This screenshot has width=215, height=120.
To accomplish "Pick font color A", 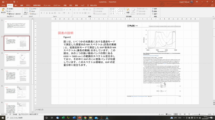I will coord(69,13).
